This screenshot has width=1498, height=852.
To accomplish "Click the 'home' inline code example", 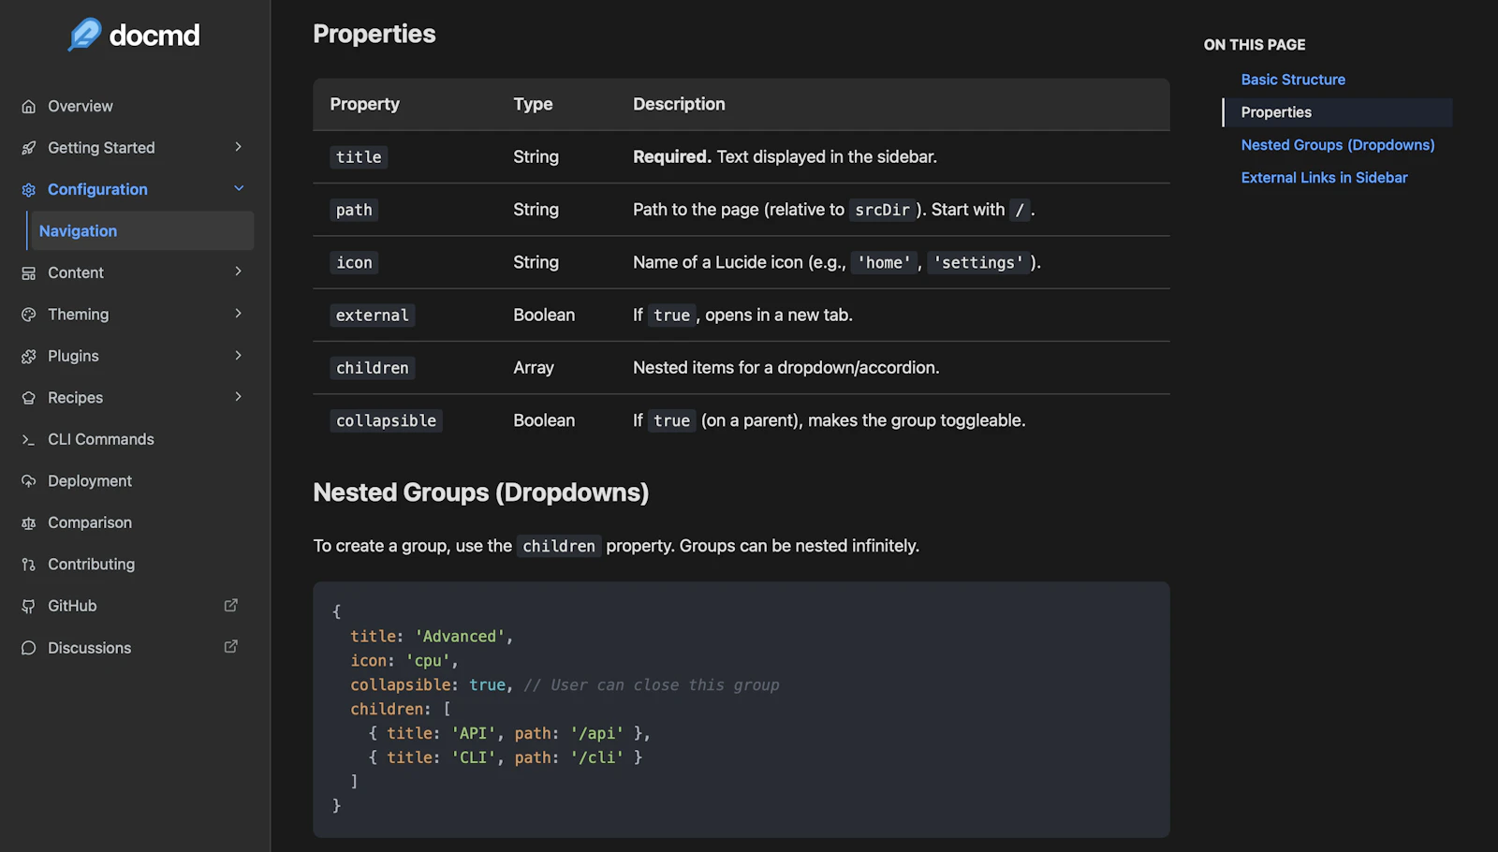I will [884, 263].
